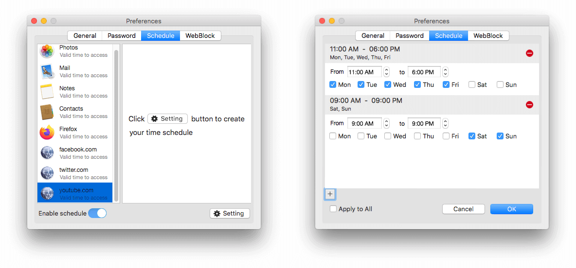Uncheck Tue in the weekday schedule
This screenshot has height=268, width=576.
(361, 84)
